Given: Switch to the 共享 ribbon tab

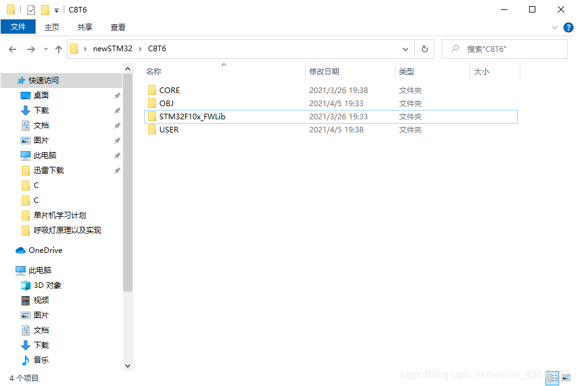Looking at the screenshot, I should [x=85, y=27].
